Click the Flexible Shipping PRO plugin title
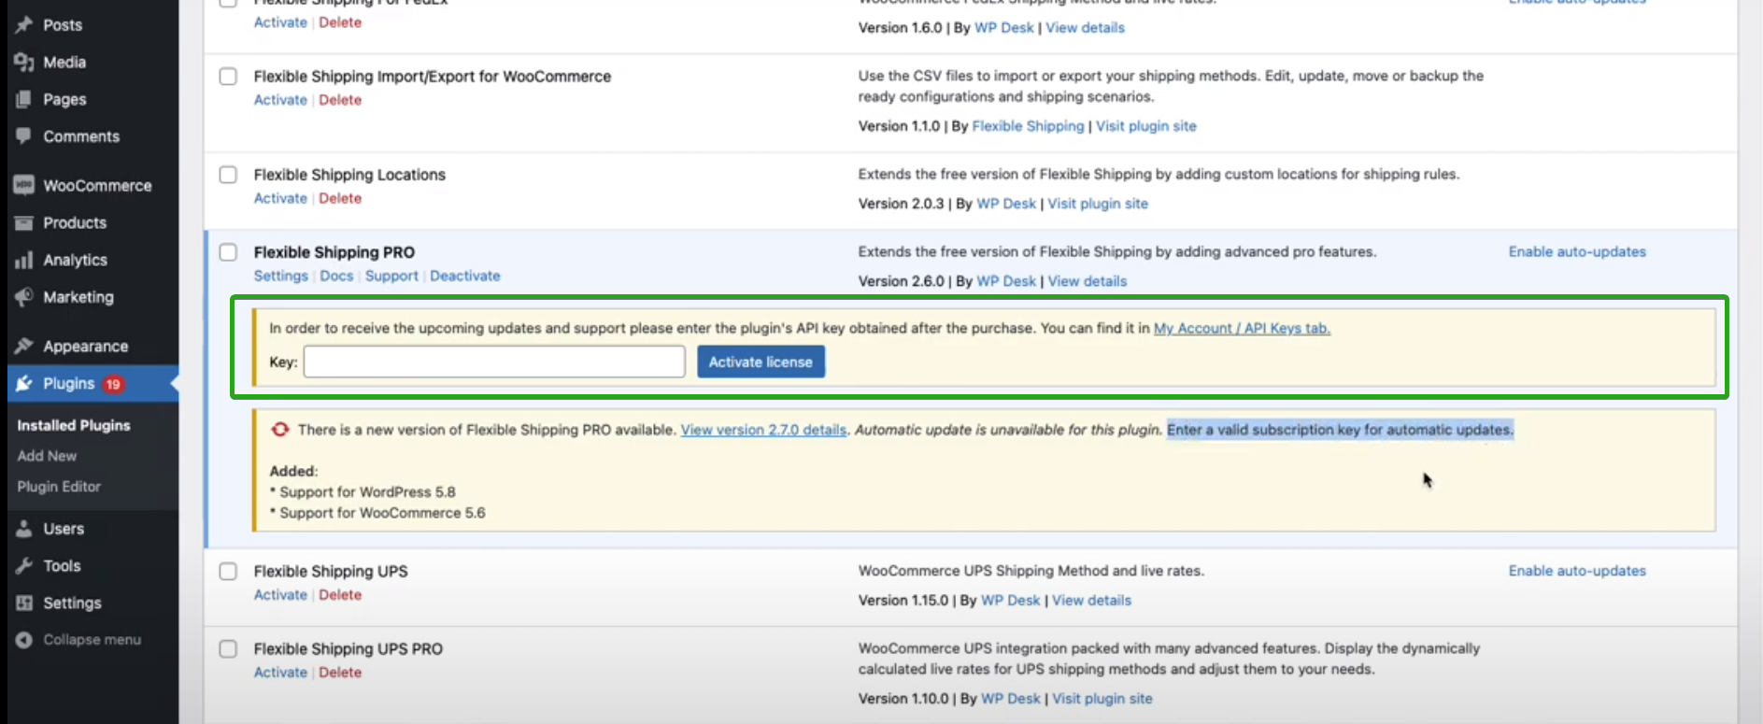 point(334,252)
